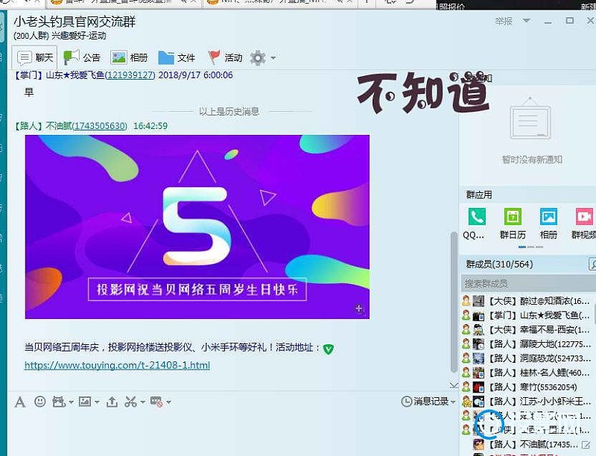Click the group name 小老头钓具官网交流群
The width and height of the screenshot is (596, 456).
pyautogui.click(x=74, y=22)
